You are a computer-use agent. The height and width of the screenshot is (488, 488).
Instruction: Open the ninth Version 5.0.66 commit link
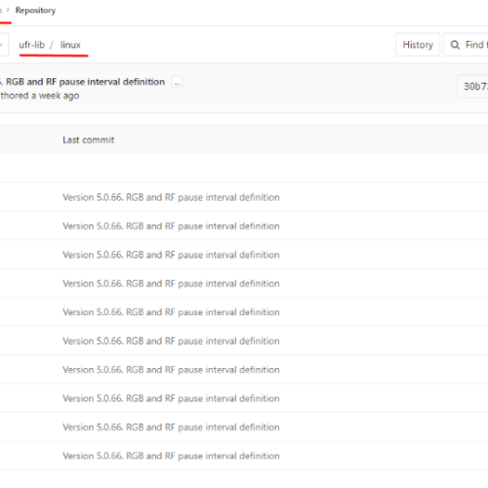click(x=171, y=427)
